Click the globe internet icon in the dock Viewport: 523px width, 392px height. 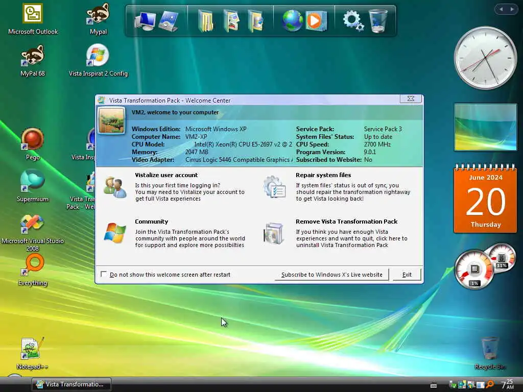pos(292,20)
